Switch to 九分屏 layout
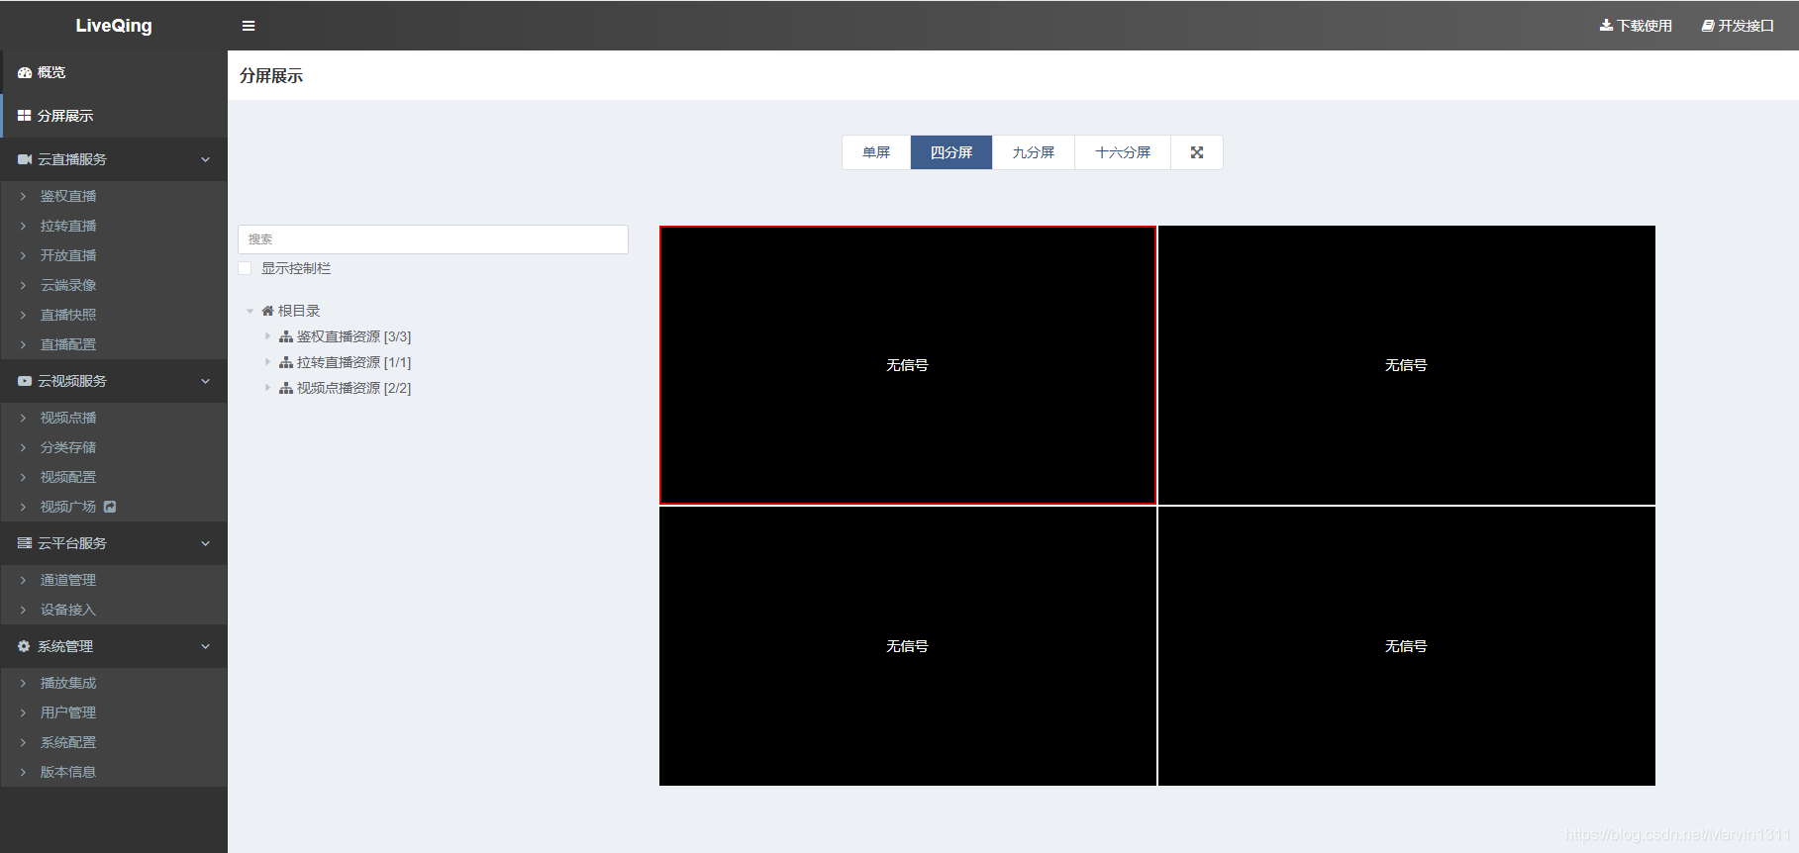Viewport: 1799px width, 853px height. pos(1034,152)
